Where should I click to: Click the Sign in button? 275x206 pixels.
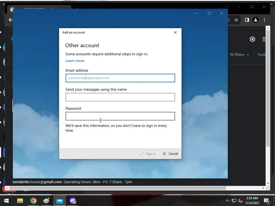coord(147,154)
